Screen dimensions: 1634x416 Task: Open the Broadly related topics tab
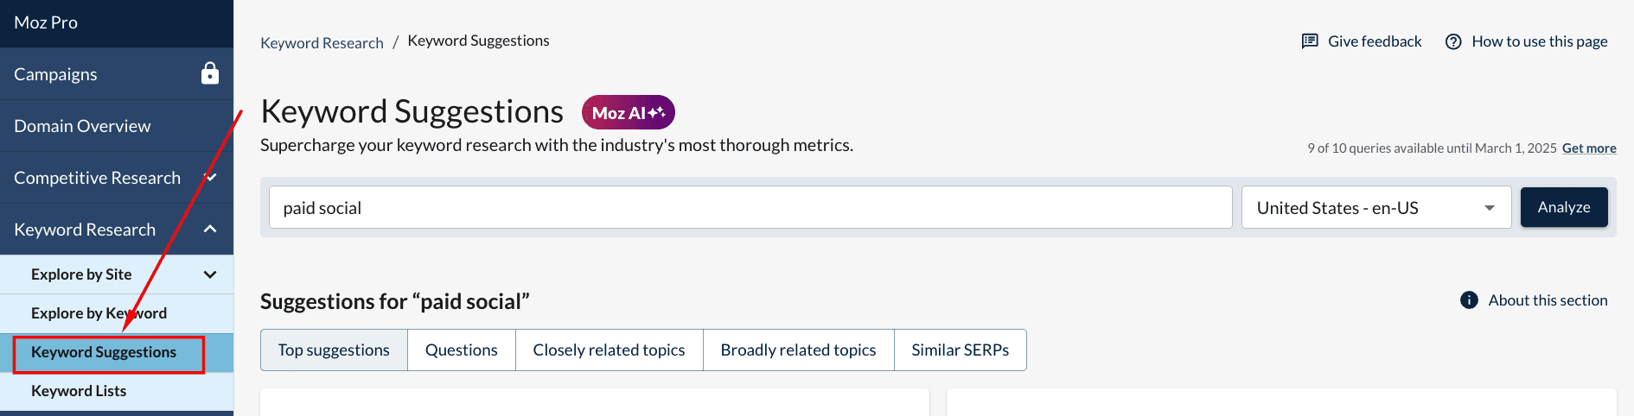[x=798, y=350]
